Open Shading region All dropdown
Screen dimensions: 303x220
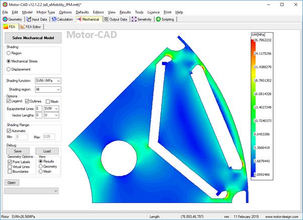[x=48, y=89]
